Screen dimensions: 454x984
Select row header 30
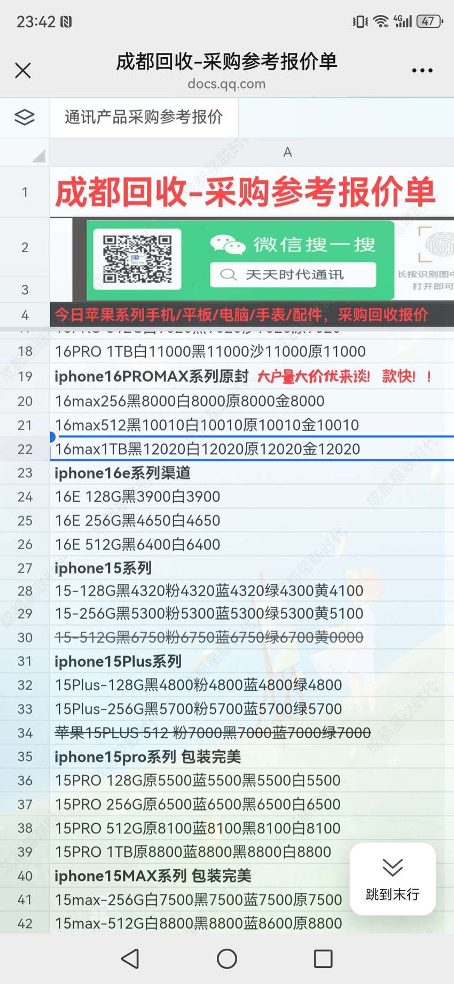[x=25, y=637]
